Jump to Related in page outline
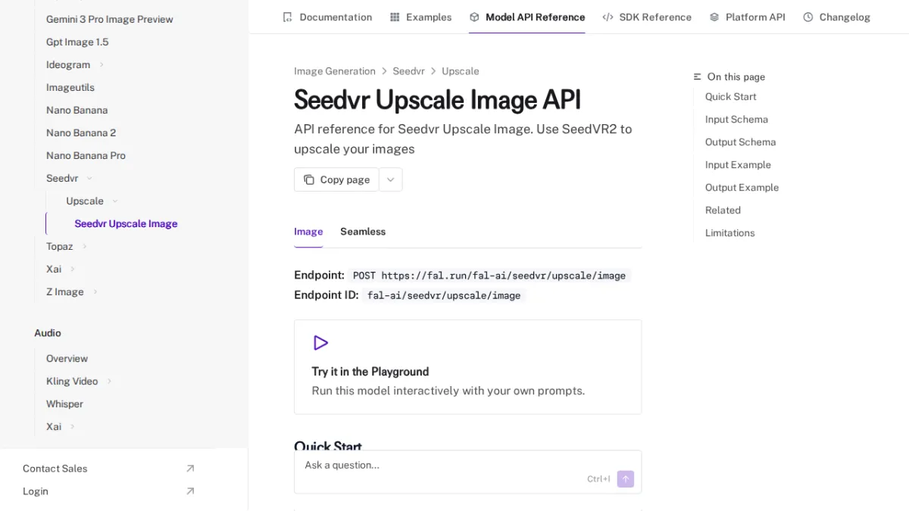The image size is (909, 511). [723, 210]
